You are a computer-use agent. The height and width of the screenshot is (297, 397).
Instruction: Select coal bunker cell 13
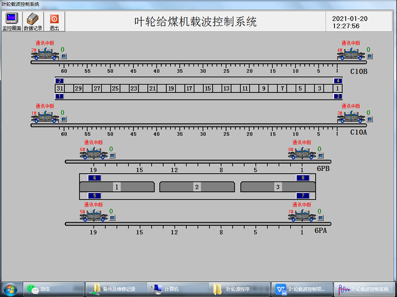click(226, 88)
